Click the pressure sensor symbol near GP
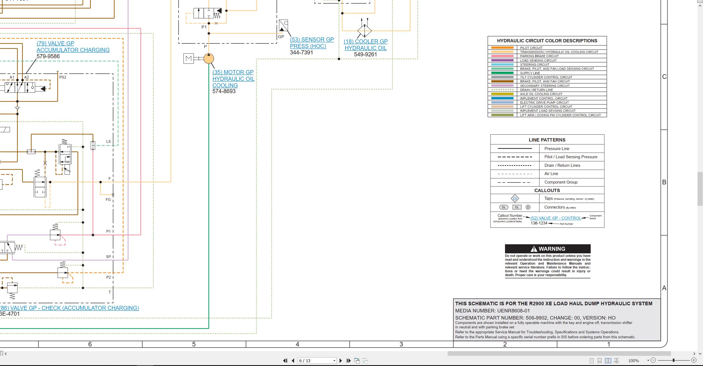The height and width of the screenshot is (366, 703). 283,26
